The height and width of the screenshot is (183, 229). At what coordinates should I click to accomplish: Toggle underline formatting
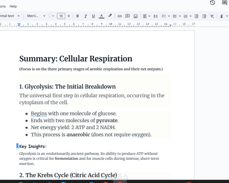[x=94, y=16]
